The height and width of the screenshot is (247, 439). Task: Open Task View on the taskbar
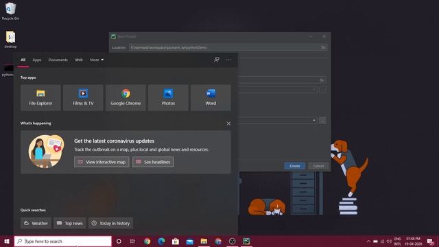(132, 241)
